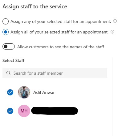Screen dimensions: 118x136
Task: Click the 'Assign any of your selected staff' label
Action: point(61,22)
